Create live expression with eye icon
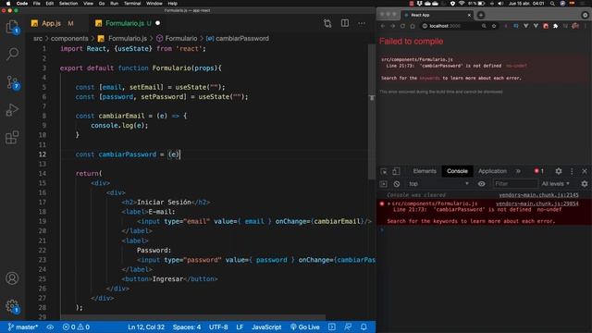 481,184
